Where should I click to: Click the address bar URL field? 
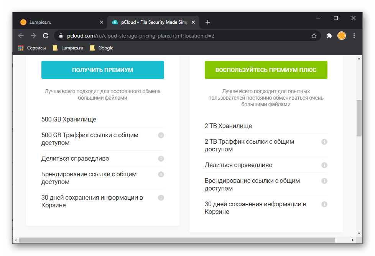click(x=187, y=36)
